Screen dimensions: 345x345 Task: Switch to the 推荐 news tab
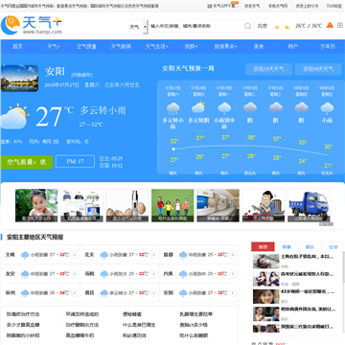pyautogui.click(x=263, y=247)
